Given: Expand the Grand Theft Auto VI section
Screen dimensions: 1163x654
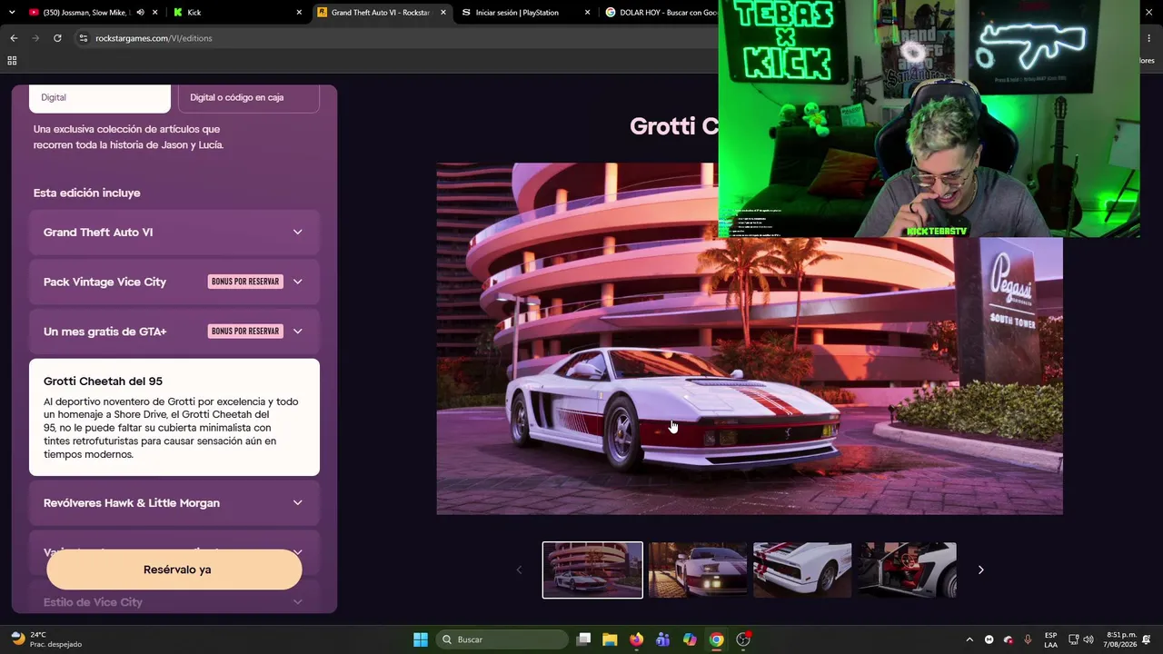Looking at the screenshot, I should point(174,233).
